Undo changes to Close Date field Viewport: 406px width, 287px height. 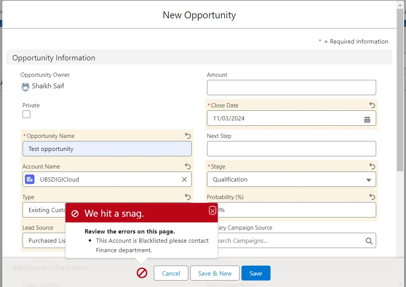pos(372,105)
